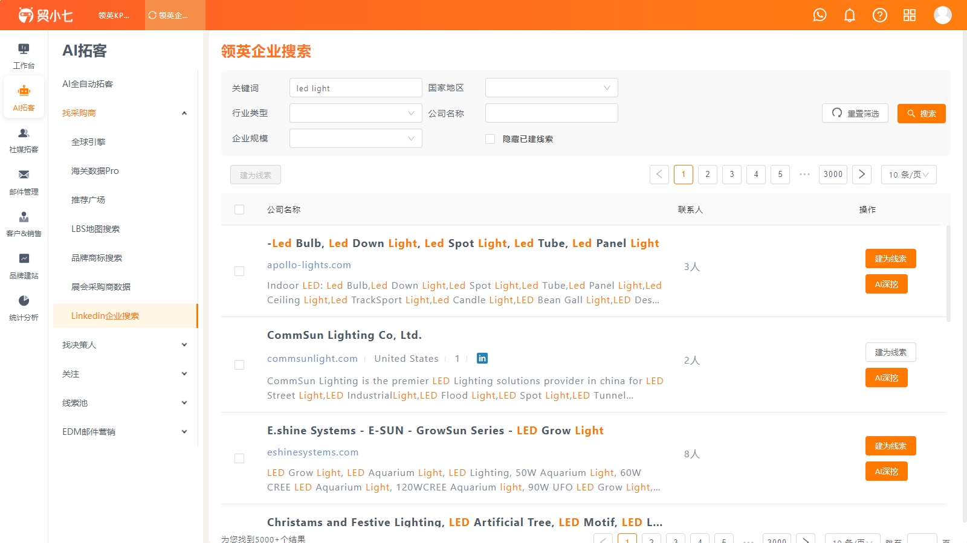Open LBS地图搜索 menu item
Image resolution: width=967 pixels, height=543 pixels.
pos(125,229)
